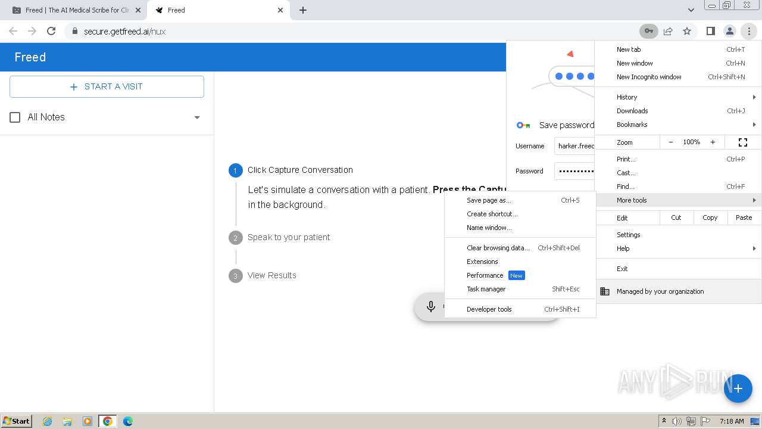
Task: Select Clear browsing data...
Action: tap(520, 248)
